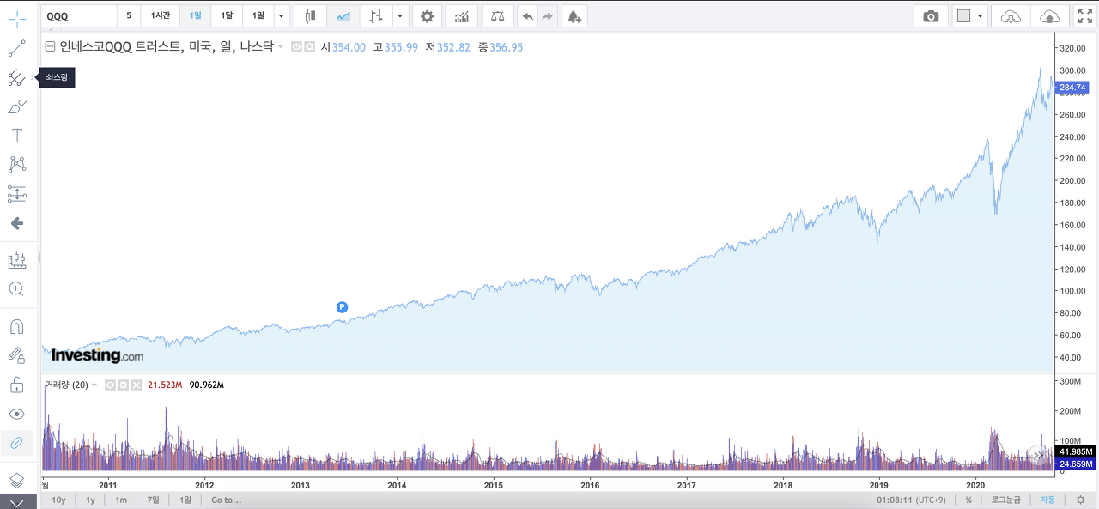Set time range to 1일 at bottom

185,500
